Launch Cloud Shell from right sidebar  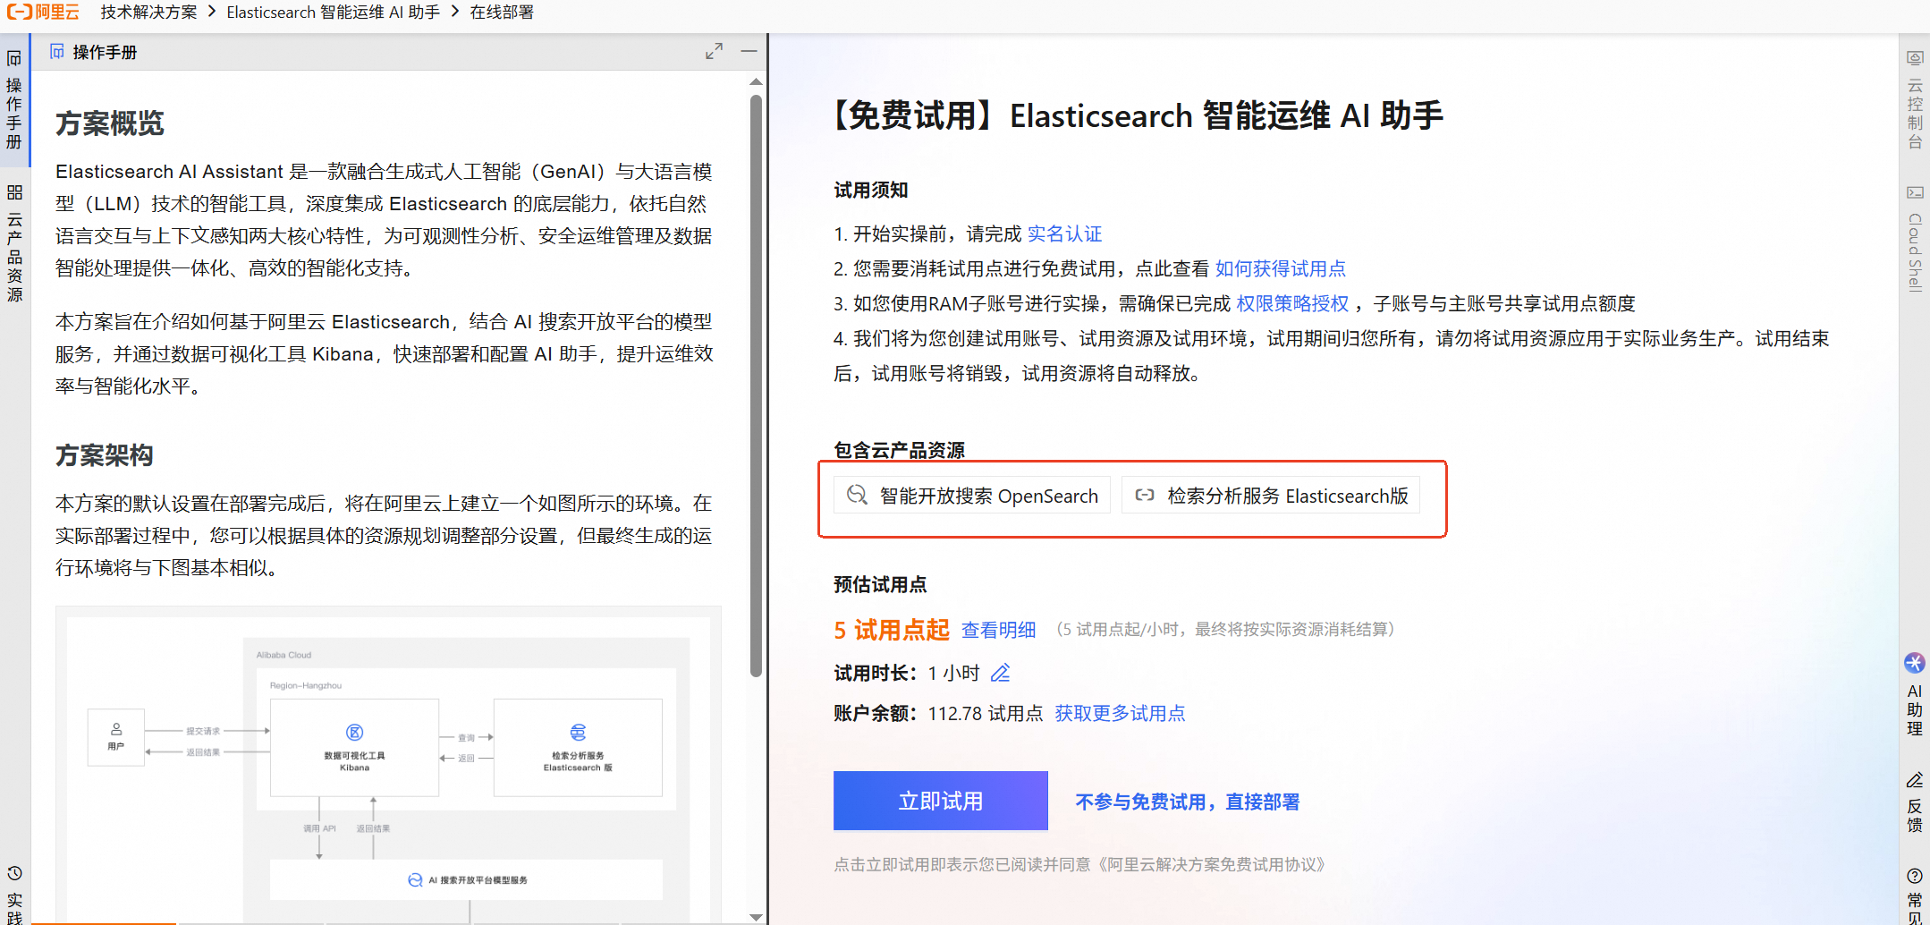1915,238
